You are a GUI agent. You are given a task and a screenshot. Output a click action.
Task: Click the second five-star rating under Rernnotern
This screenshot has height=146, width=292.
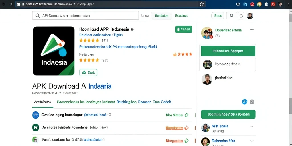pos(89,60)
